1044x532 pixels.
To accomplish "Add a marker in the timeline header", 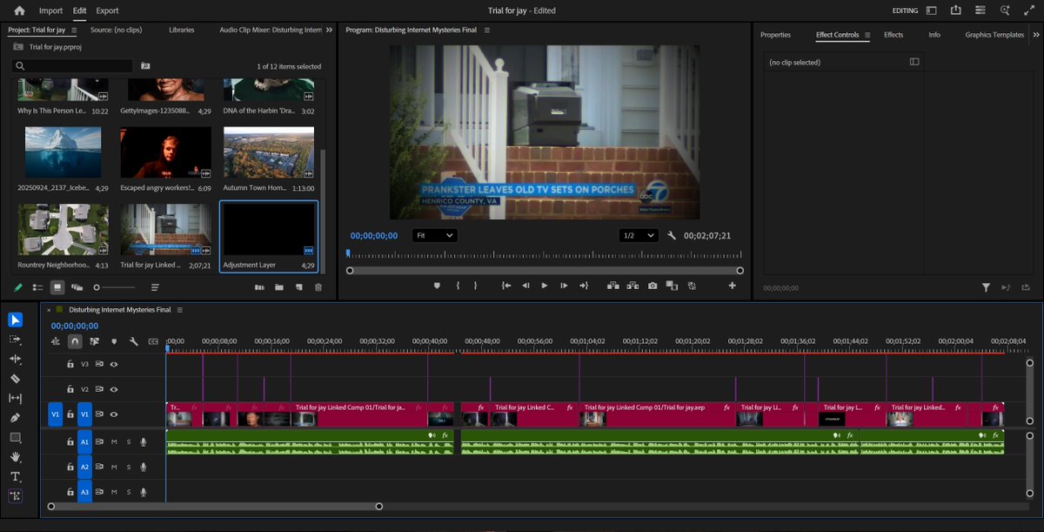I will click(x=114, y=341).
